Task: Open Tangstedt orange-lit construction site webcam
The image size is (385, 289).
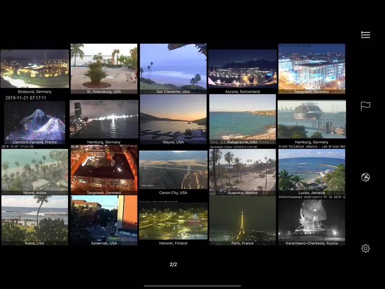Action: coord(104,170)
